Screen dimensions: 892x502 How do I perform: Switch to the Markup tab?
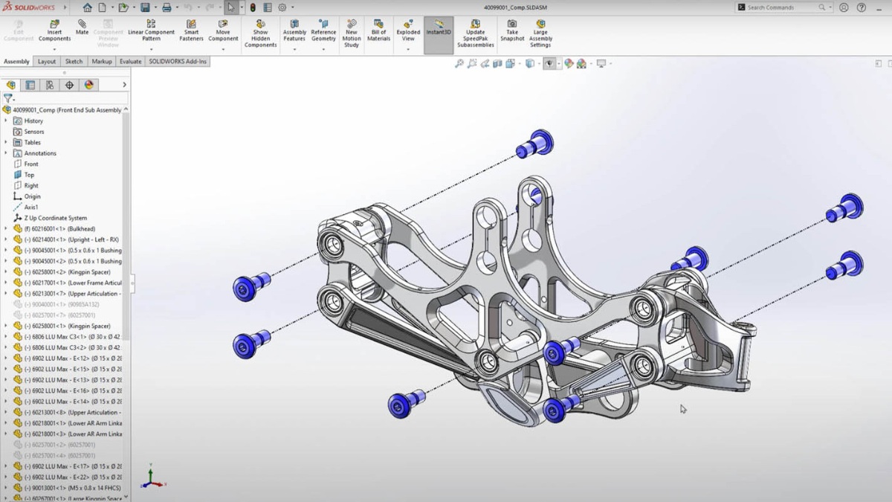click(x=102, y=62)
